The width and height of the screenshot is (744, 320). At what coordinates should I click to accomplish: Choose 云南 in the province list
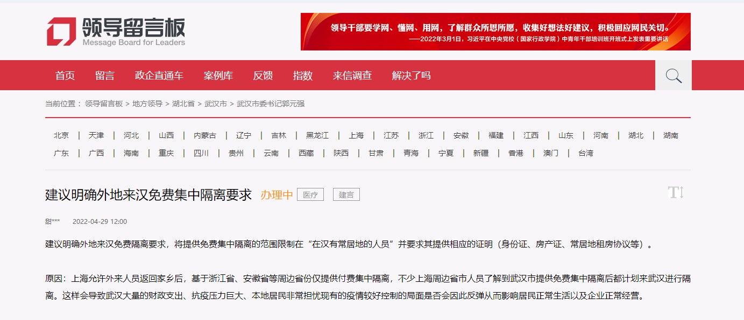(271, 153)
